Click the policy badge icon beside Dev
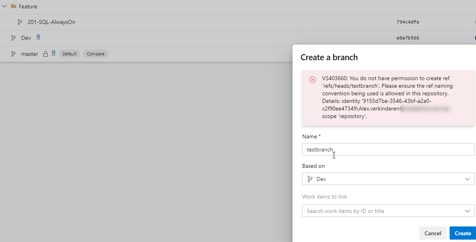This screenshot has height=242, width=476. click(38, 37)
